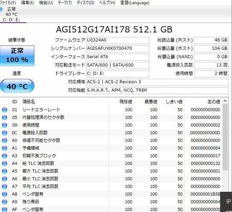The height and width of the screenshot is (212, 232).
Task: Open the テーマ(T) menu
Action: (65, 3)
